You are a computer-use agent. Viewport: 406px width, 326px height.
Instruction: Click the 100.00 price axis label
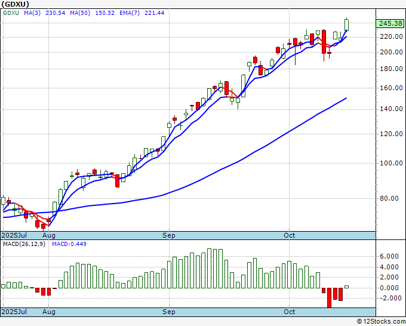[x=391, y=163]
